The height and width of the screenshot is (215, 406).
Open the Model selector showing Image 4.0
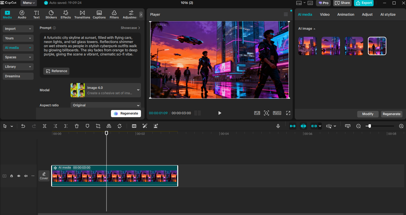106,90
